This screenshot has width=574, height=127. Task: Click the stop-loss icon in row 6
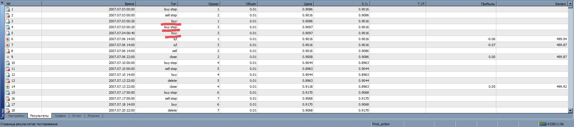coord(8,39)
